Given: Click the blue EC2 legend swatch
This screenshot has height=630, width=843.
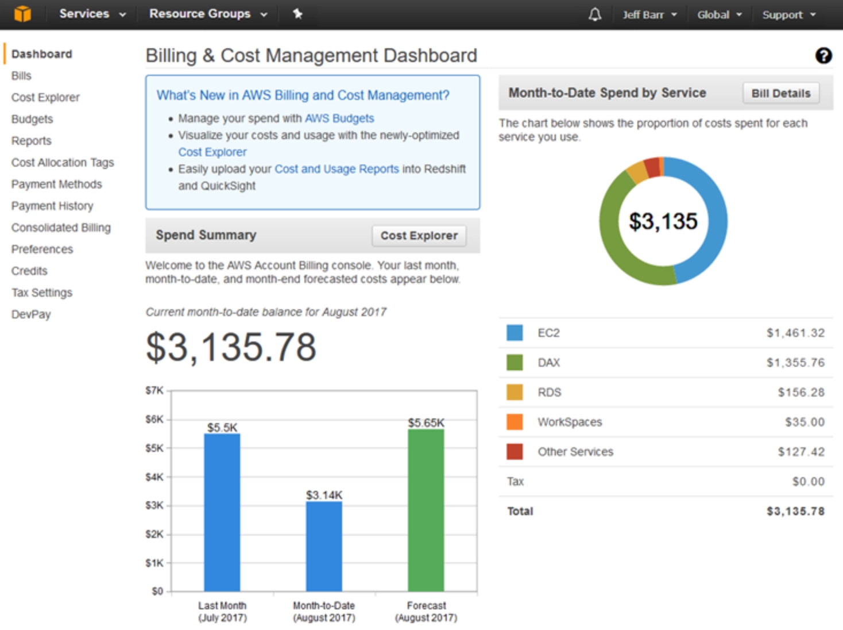Looking at the screenshot, I should [515, 333].
